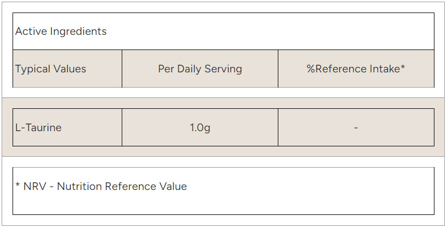Click the word Nutrition in the footnote
The height and width of the screenshot is (228, 447).
(x=80, y=187)
